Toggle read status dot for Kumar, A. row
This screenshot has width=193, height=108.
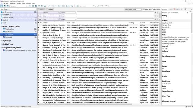pyautogui.click(x=39, y=63)
